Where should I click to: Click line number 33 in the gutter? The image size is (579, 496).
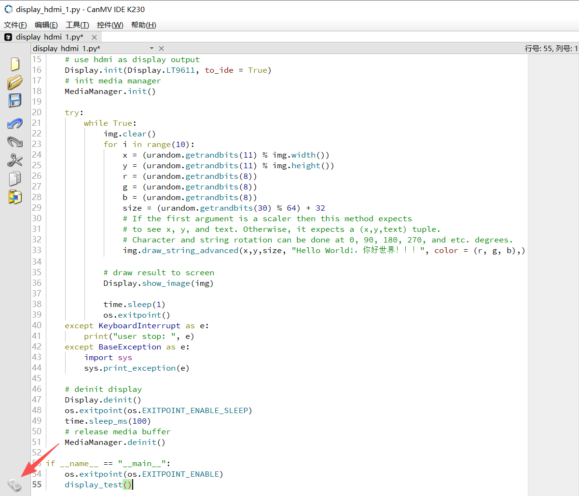(x=37, y=250)
